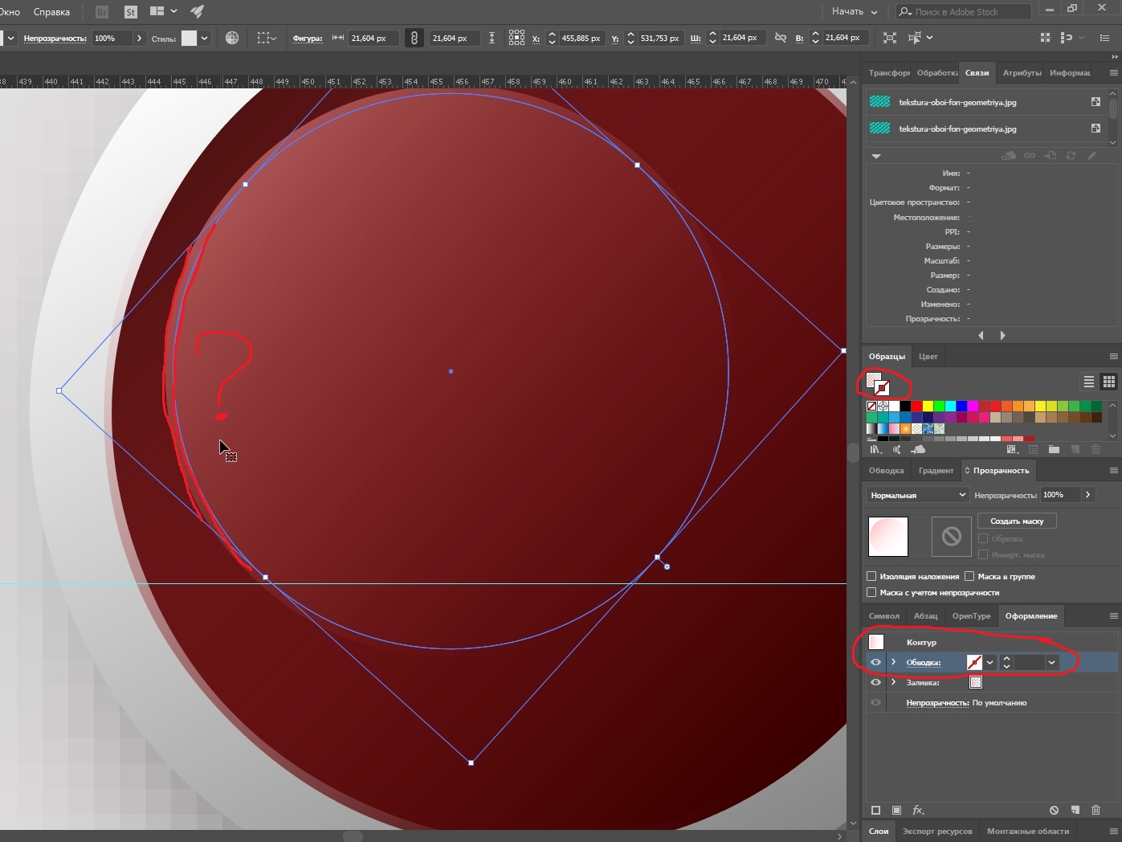Click the reference point grid icon

pyautogui.click(x=516, y=38)
